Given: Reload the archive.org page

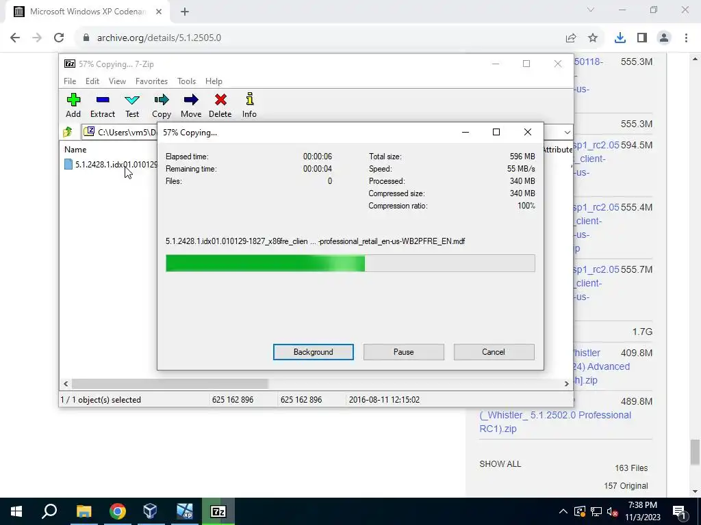Looking at the screenshot, I should pos(59,38).
